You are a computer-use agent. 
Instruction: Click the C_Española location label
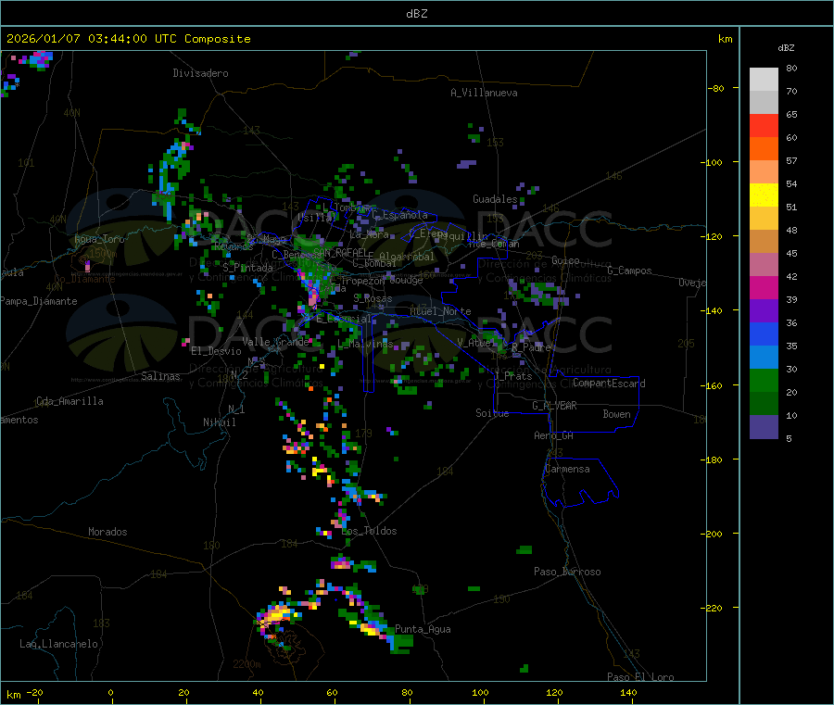[400, 215]
